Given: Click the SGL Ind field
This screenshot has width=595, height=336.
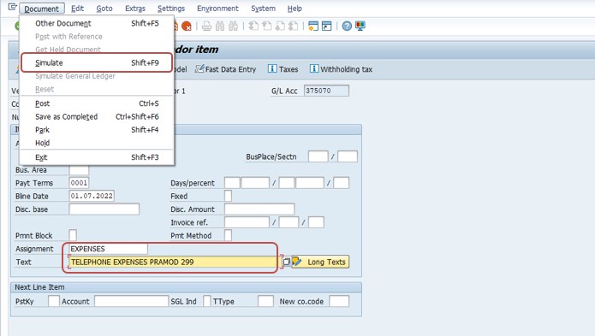Looking at the screenshot, I should (207, 302).
